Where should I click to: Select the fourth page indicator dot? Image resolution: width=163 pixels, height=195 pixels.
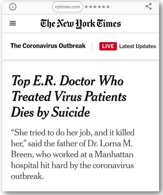tap(99, 7)
